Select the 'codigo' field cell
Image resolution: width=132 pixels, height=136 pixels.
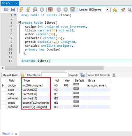tap(12, 85)
